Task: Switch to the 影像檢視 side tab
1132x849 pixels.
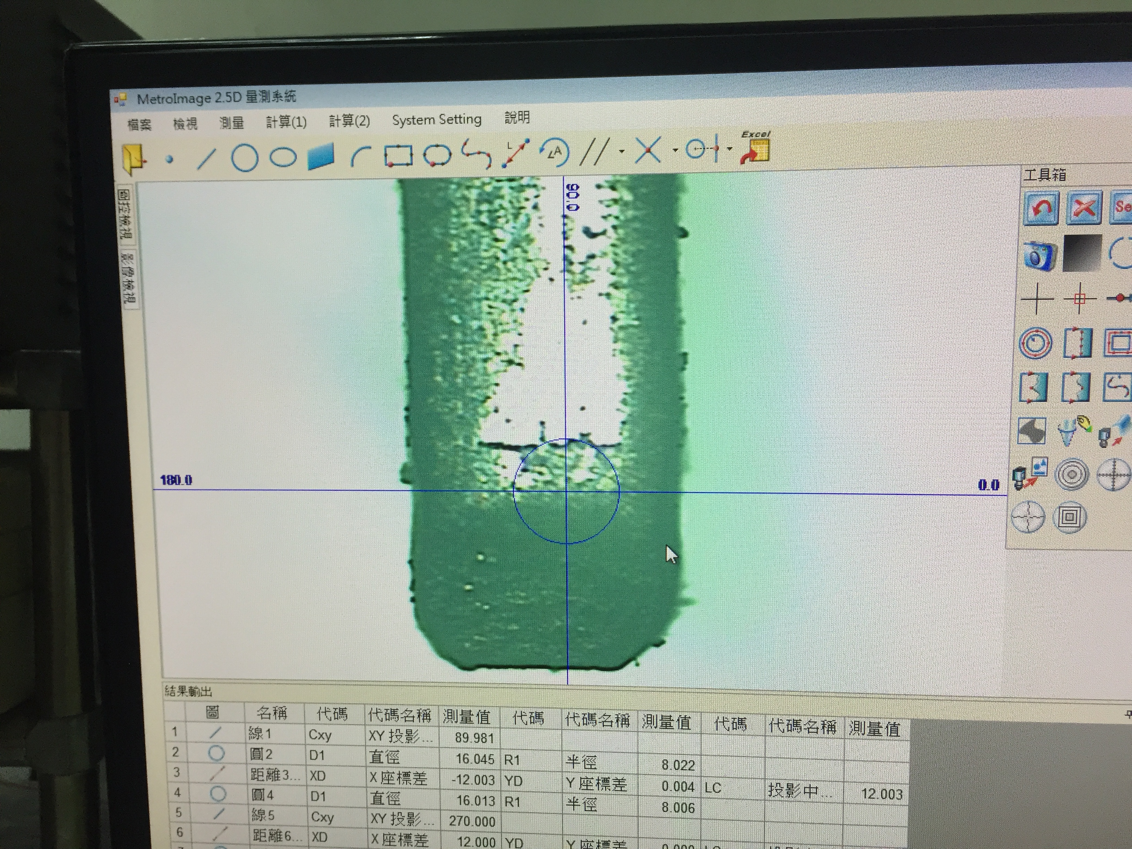Action: (128, 278)
